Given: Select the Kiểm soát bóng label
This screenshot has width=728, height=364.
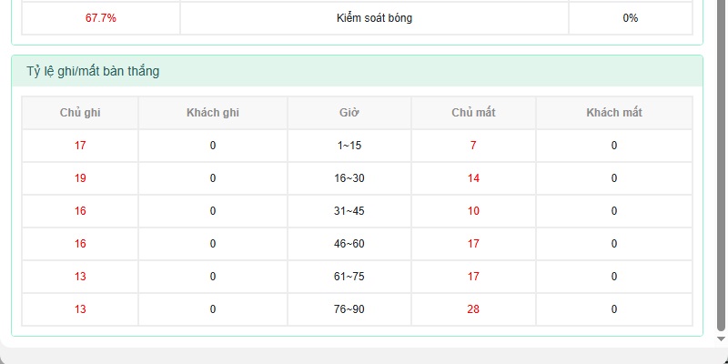Looking at the screenshot, I should 374,18.
